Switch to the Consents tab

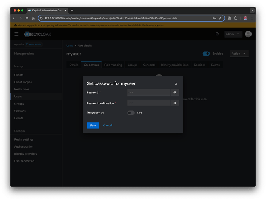pyautogui.click(x=149, y=65)
